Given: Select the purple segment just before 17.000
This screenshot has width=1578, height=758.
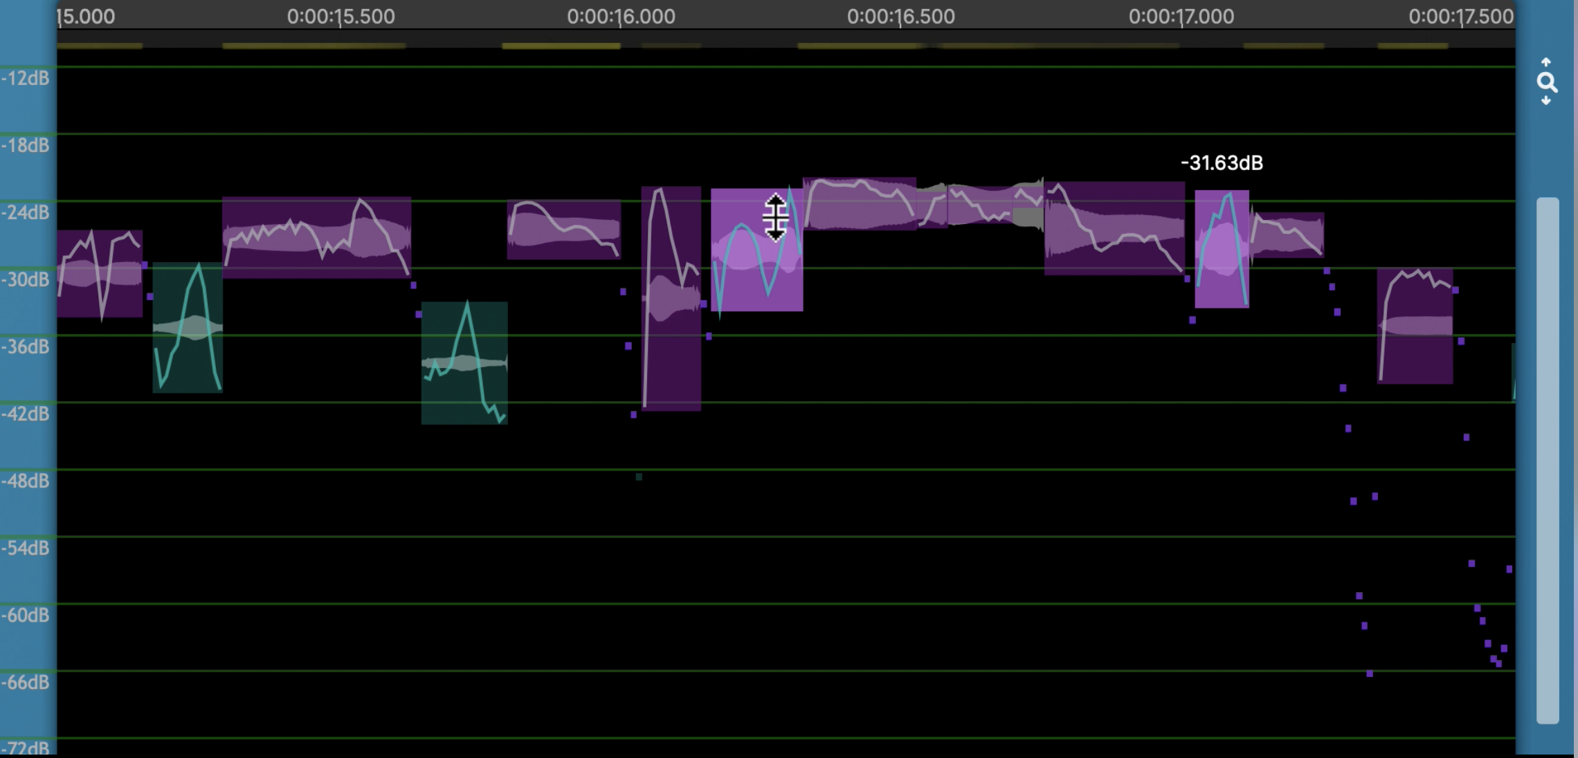Looking at the screenshot, I should click(1114, 228).
